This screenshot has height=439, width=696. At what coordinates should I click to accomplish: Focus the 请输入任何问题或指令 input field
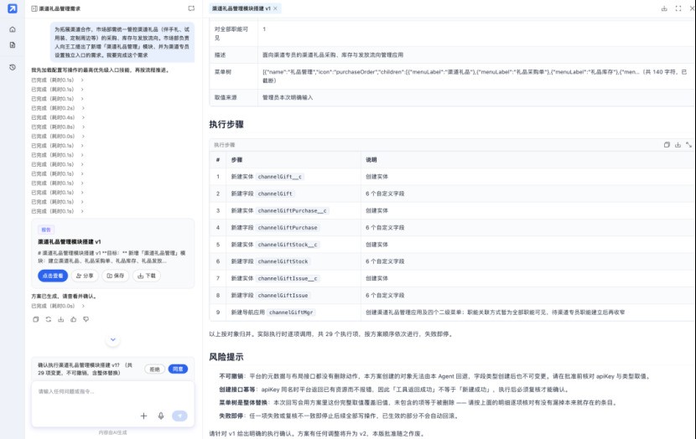coord(112,392)
